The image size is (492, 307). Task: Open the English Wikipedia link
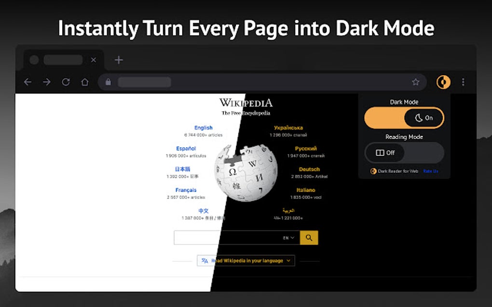tap(203, 128)
